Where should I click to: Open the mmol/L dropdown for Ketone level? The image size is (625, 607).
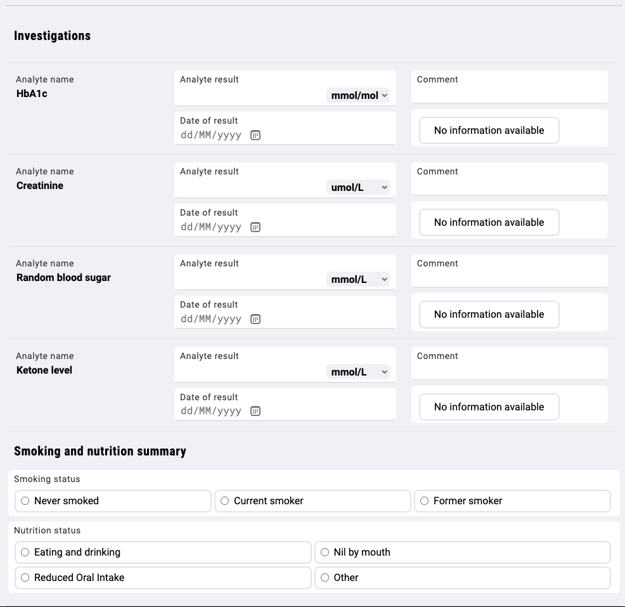(x=359, y=371)
